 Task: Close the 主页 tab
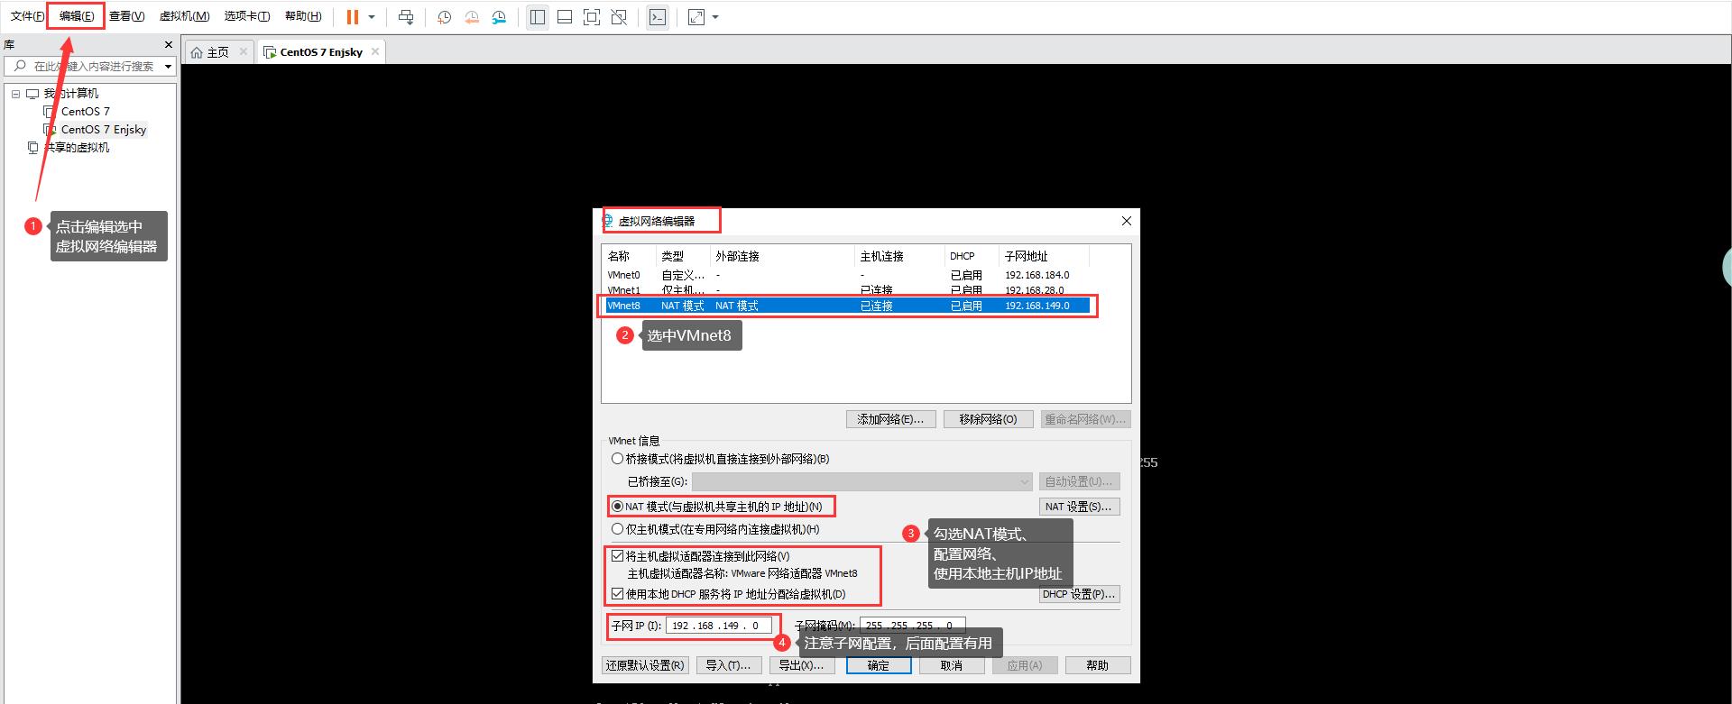tap(243, 51)
